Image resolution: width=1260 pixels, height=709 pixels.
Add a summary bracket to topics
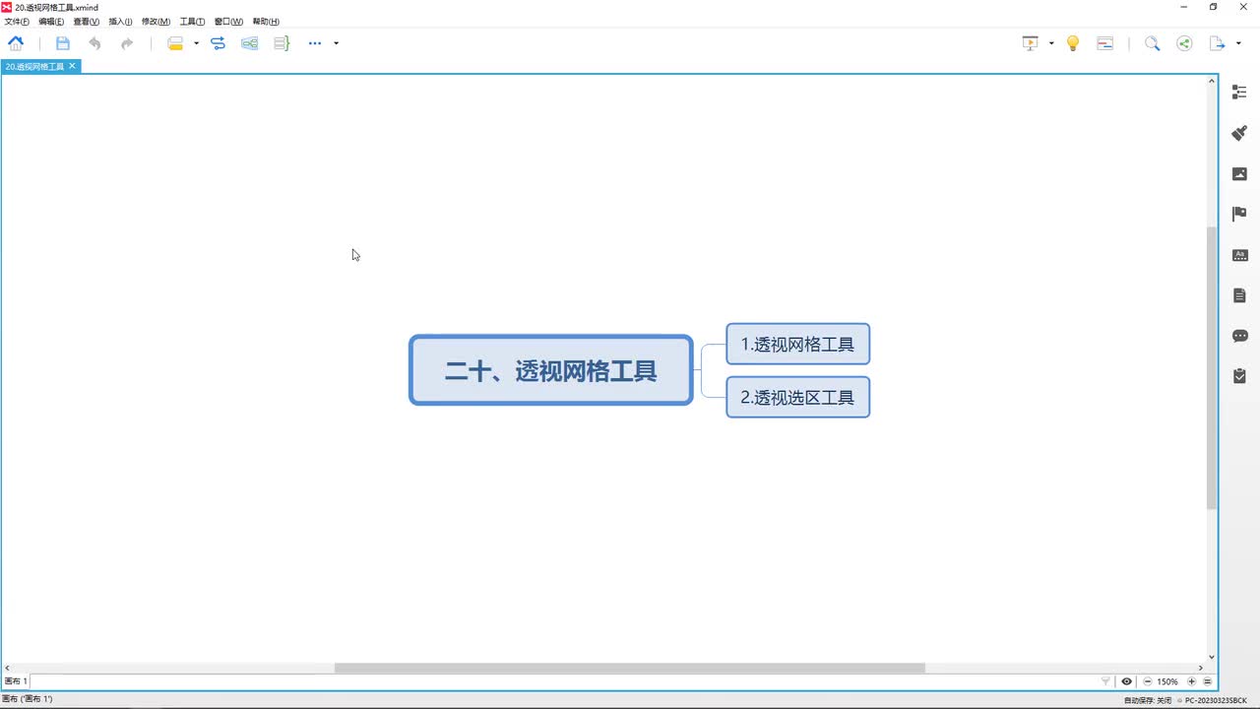click(282, 43)
